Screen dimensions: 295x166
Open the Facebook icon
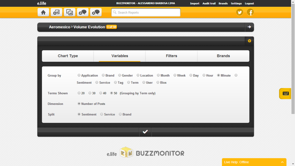tap(250, 12)
